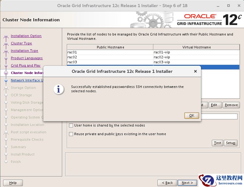
Task: Click the Virtual Hostname column header
Action: pos(196,47)
